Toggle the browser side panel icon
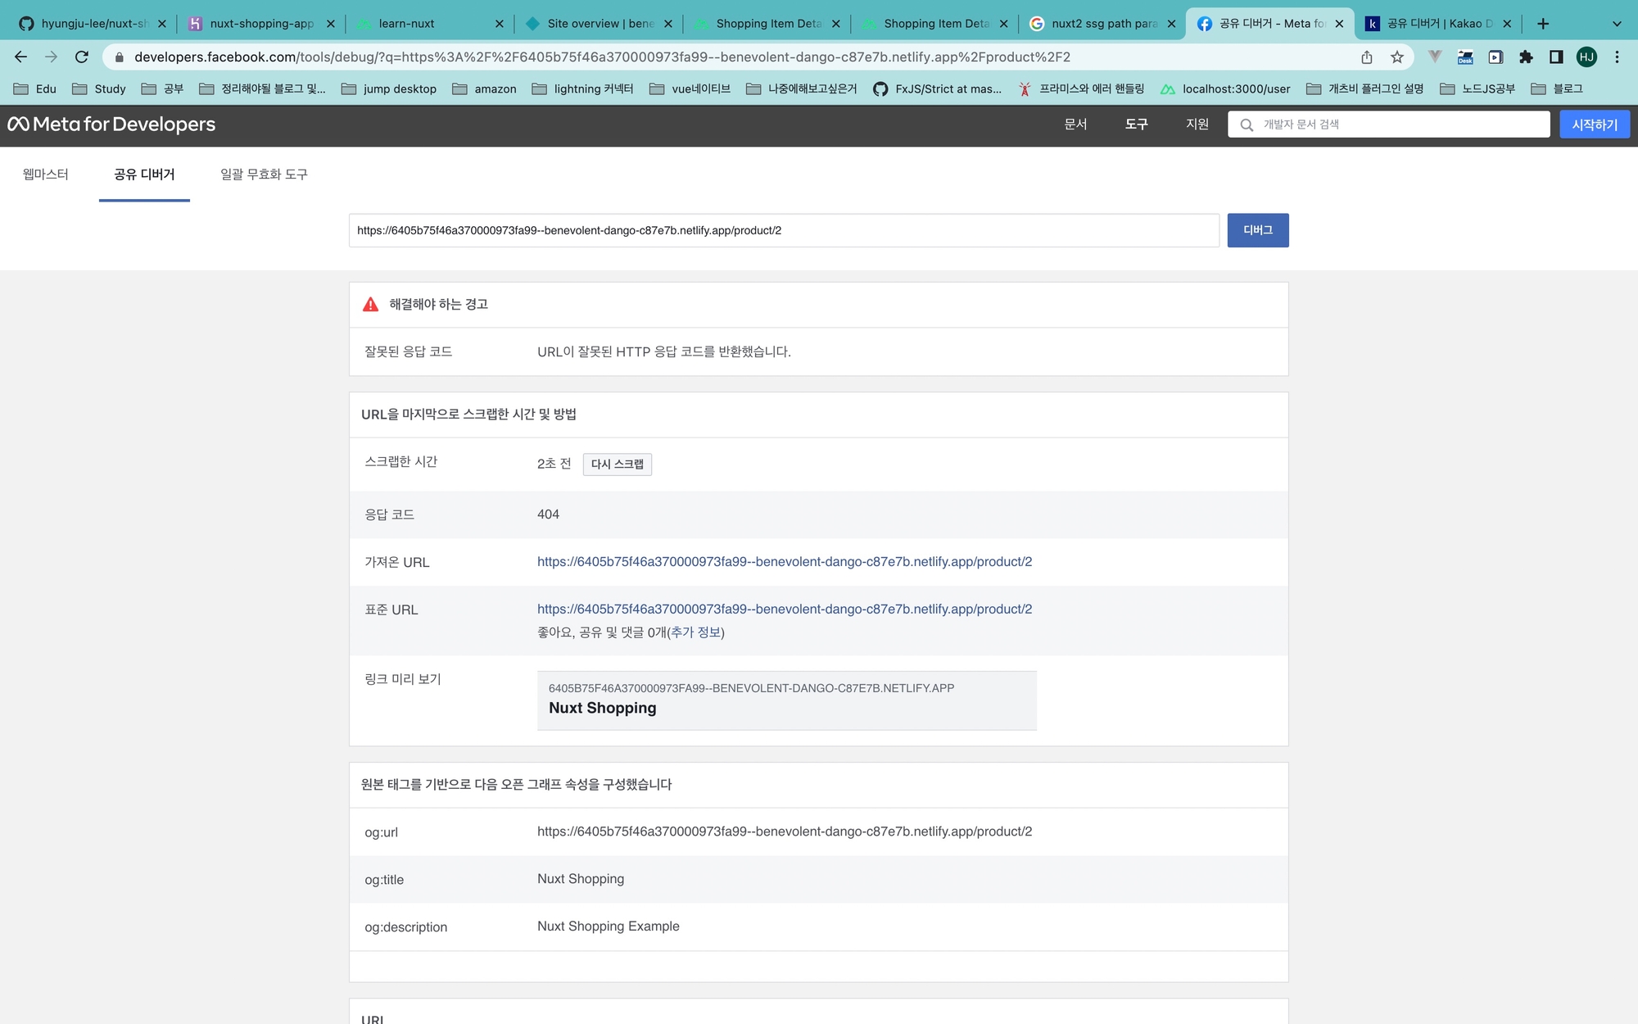This screenshot has width=1638, height=1024. (1556, 57)
